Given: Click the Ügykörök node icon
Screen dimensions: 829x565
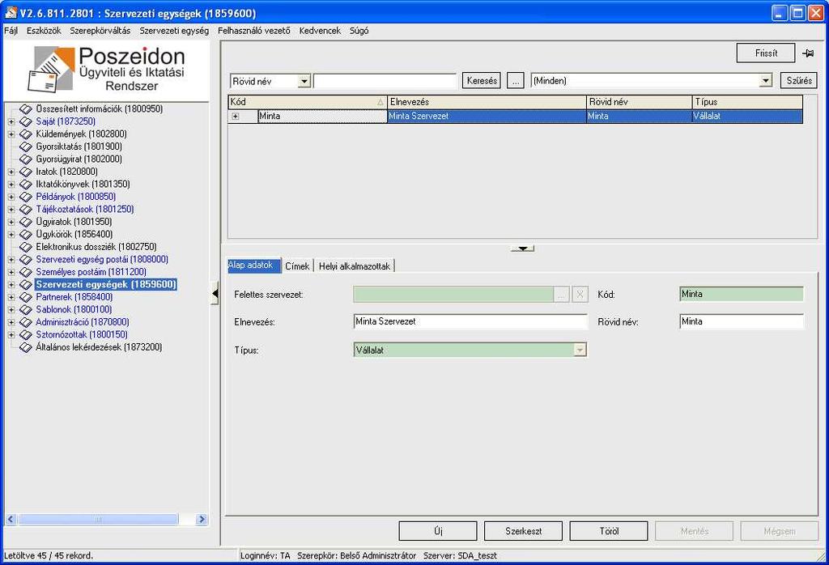Looking at the screenshot, I should [x=25, y=234].
